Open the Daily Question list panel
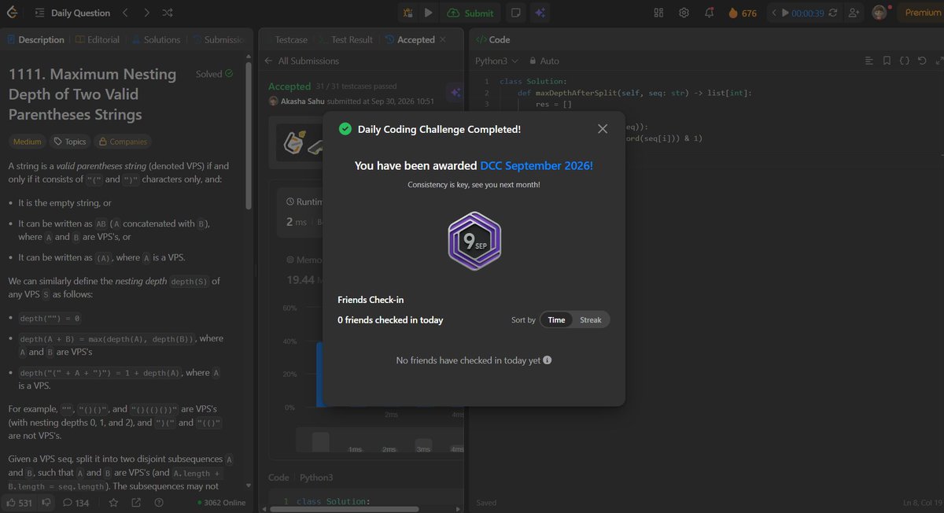This screenshot has height=513, width=944. click(75, 13)
